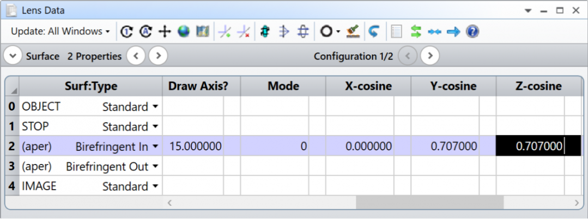This screenshot has height=219, width=588.
Task: Click the blue curved undo arrow icon
Action: click(374, 32)
